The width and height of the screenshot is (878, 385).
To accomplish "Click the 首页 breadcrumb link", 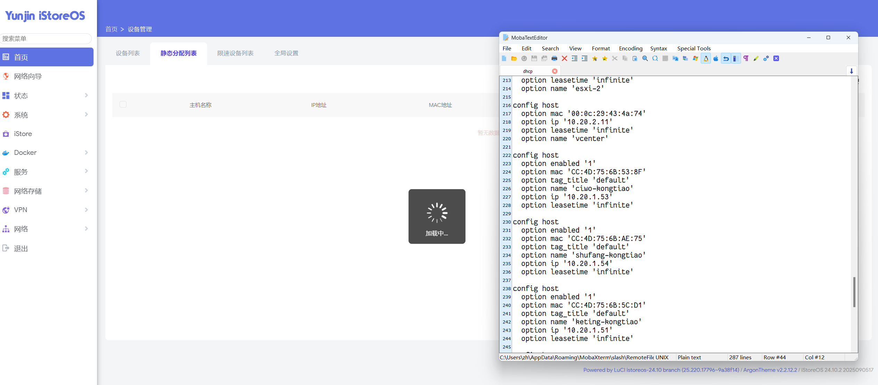I will [111, 29].
